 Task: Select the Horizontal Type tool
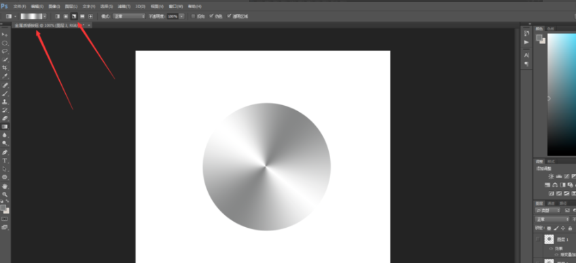5,161
